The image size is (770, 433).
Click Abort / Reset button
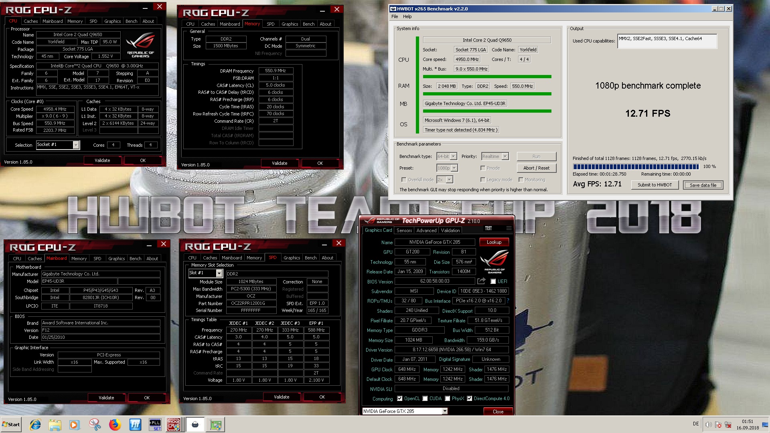536,168
